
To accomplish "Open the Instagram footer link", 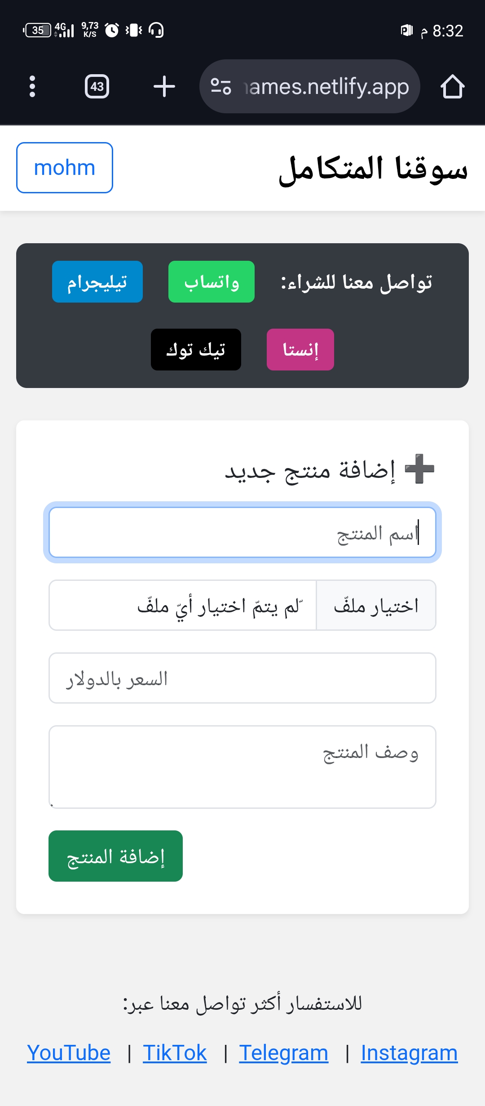I will click(x=409, y=1053).
